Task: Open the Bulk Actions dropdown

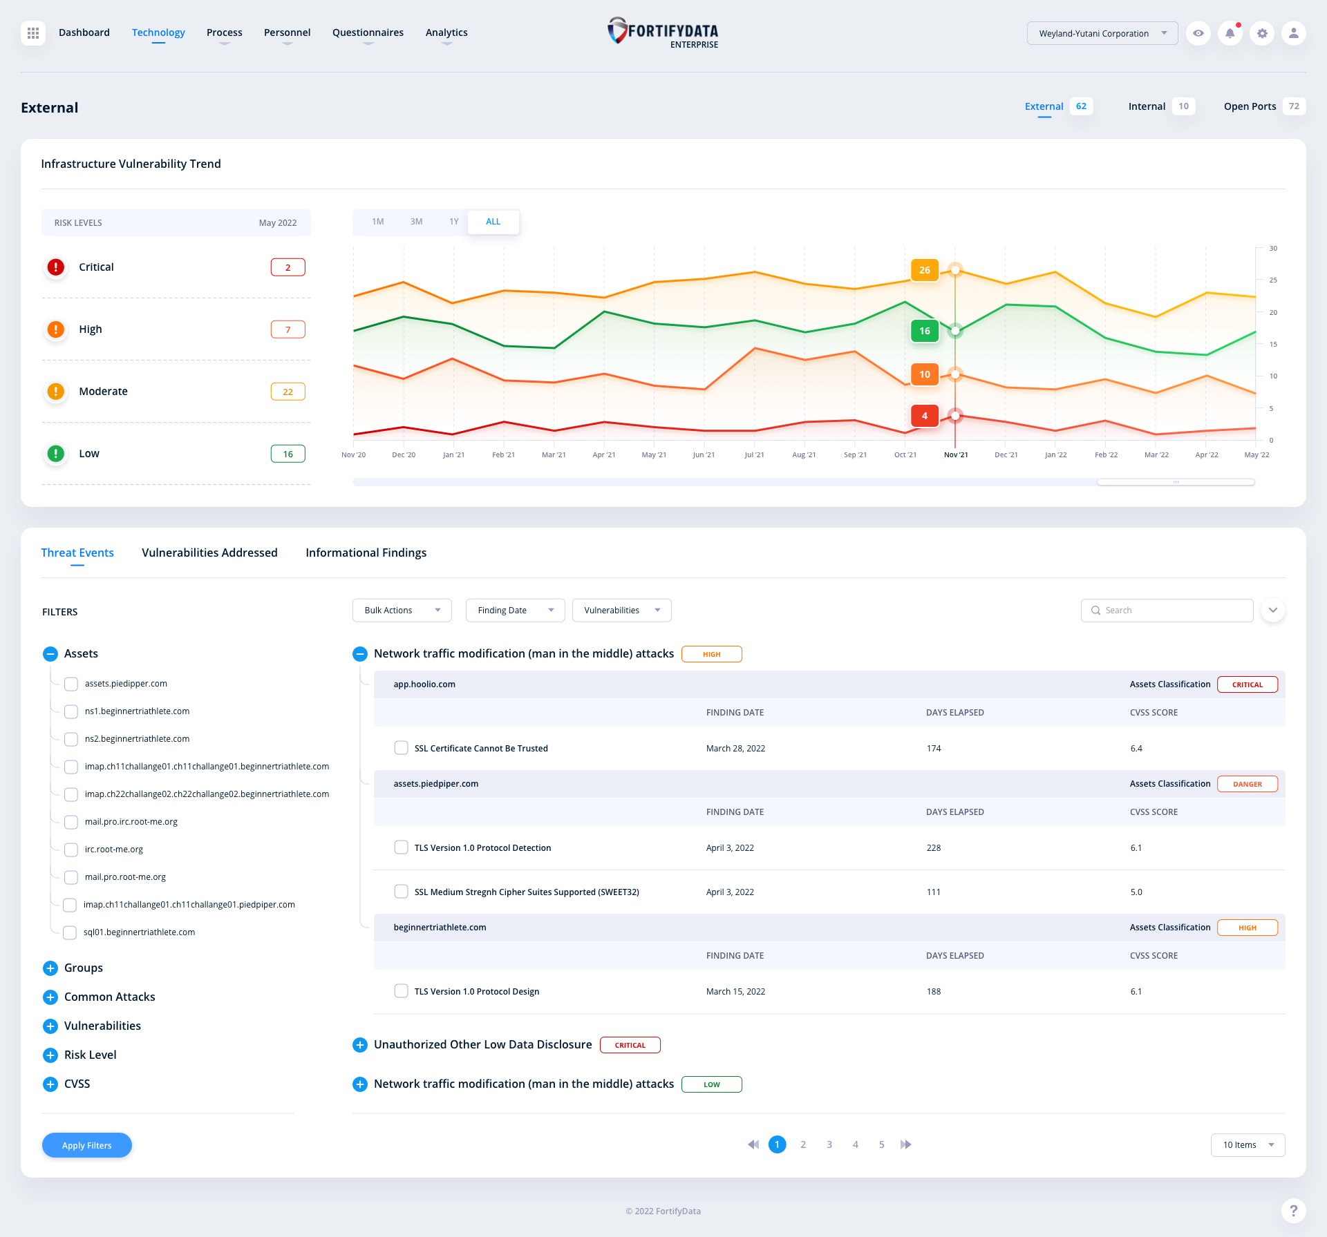Action: (x=402, y=610)
